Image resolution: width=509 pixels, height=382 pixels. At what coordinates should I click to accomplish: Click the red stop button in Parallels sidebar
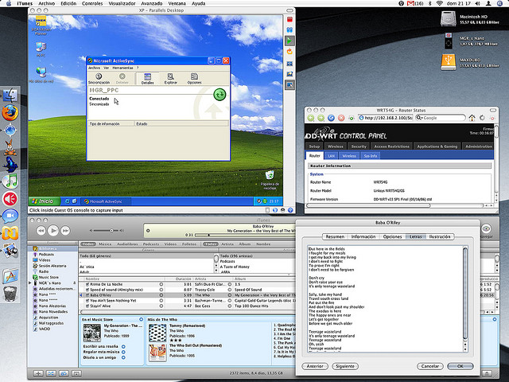(x=289, y=19)
